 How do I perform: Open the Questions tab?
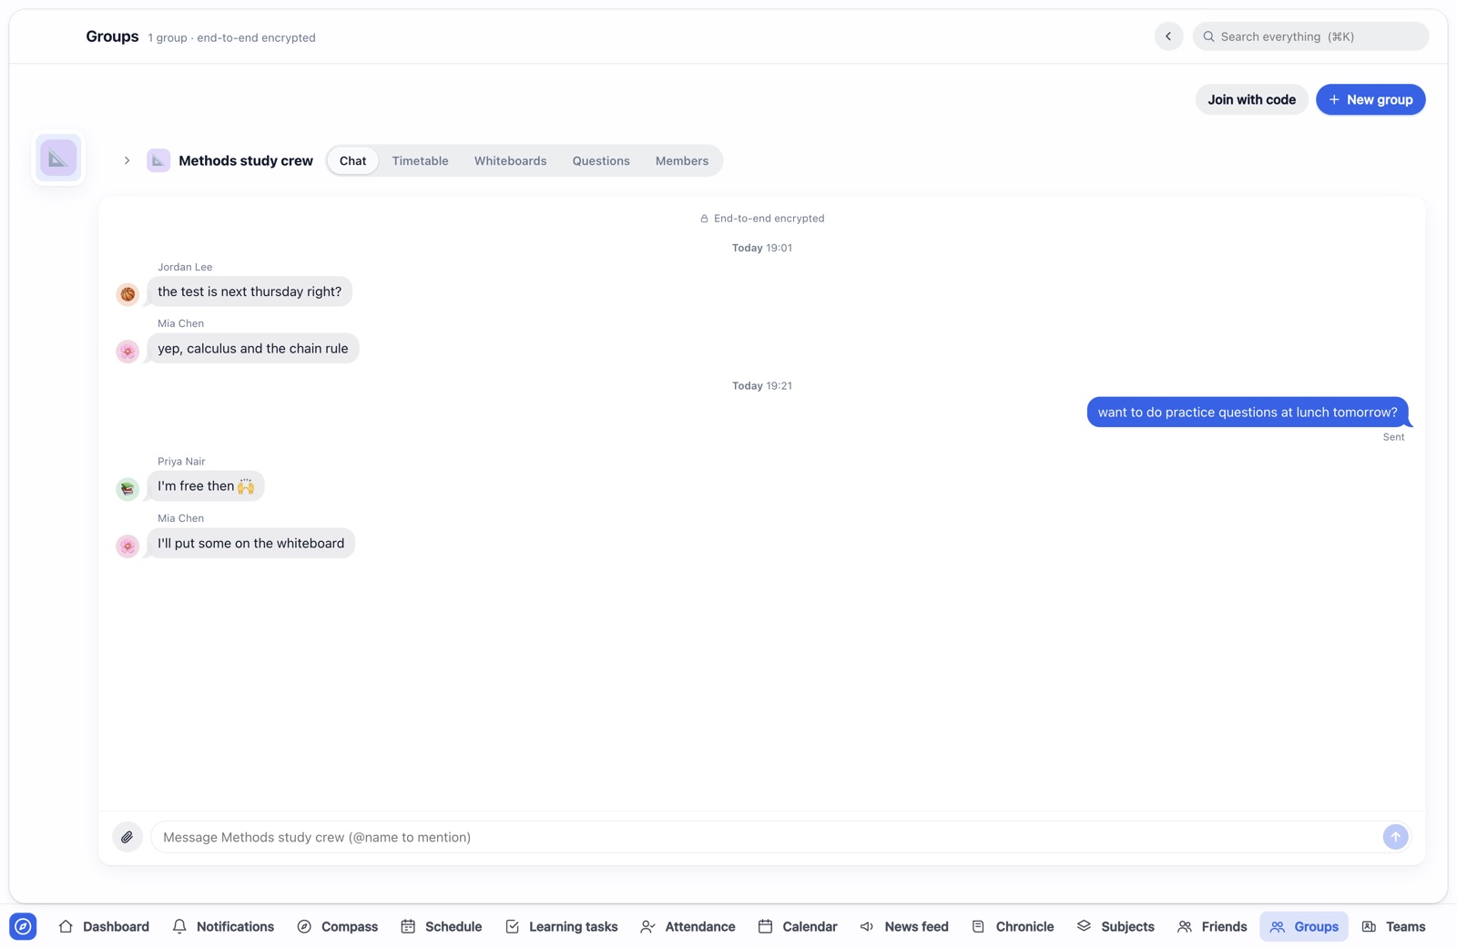(x=601, y=160)
